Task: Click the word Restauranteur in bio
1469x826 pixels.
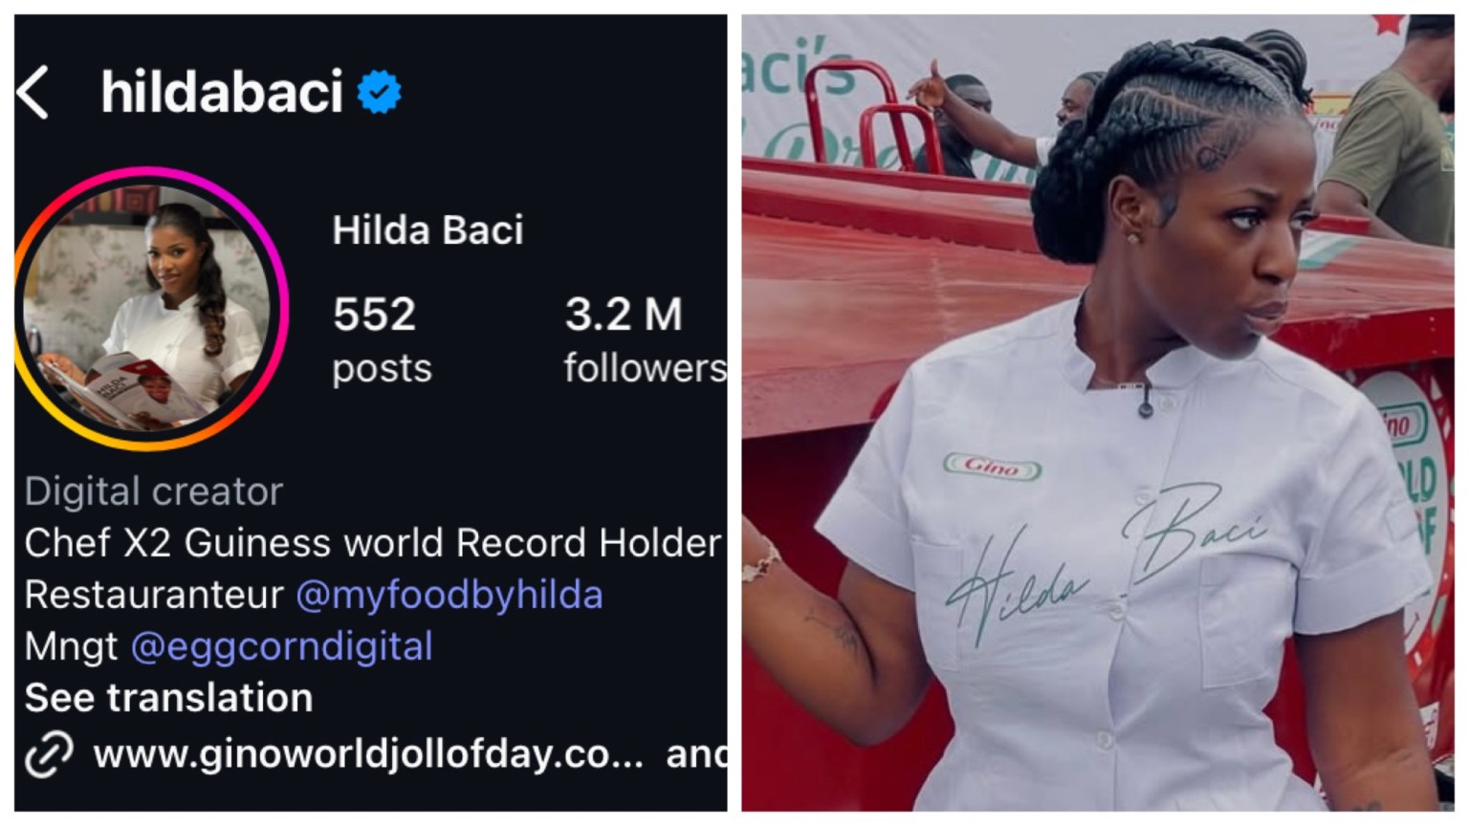Action: (x=154, y=595)
